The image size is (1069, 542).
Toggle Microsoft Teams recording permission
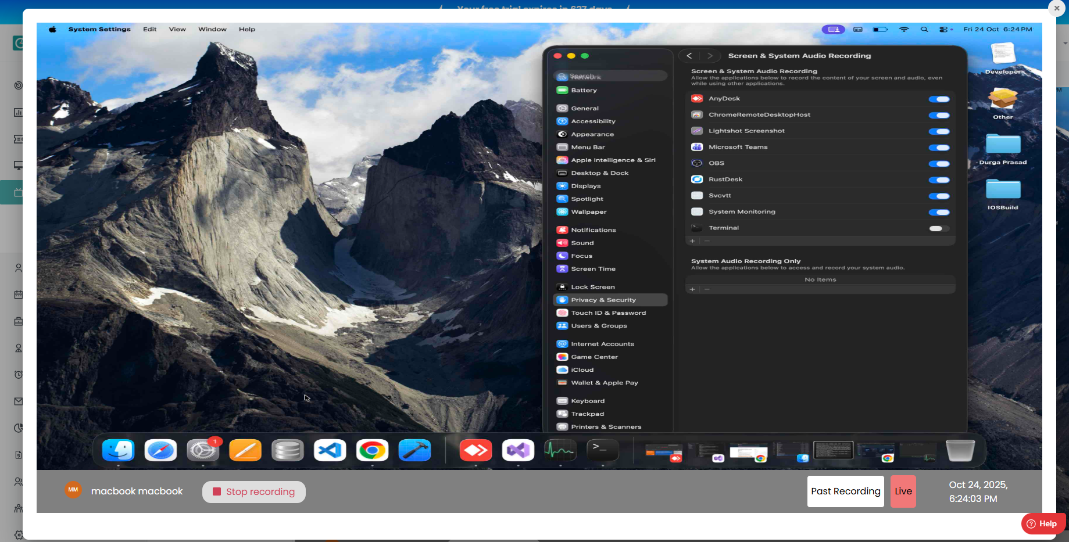[939, 148]
